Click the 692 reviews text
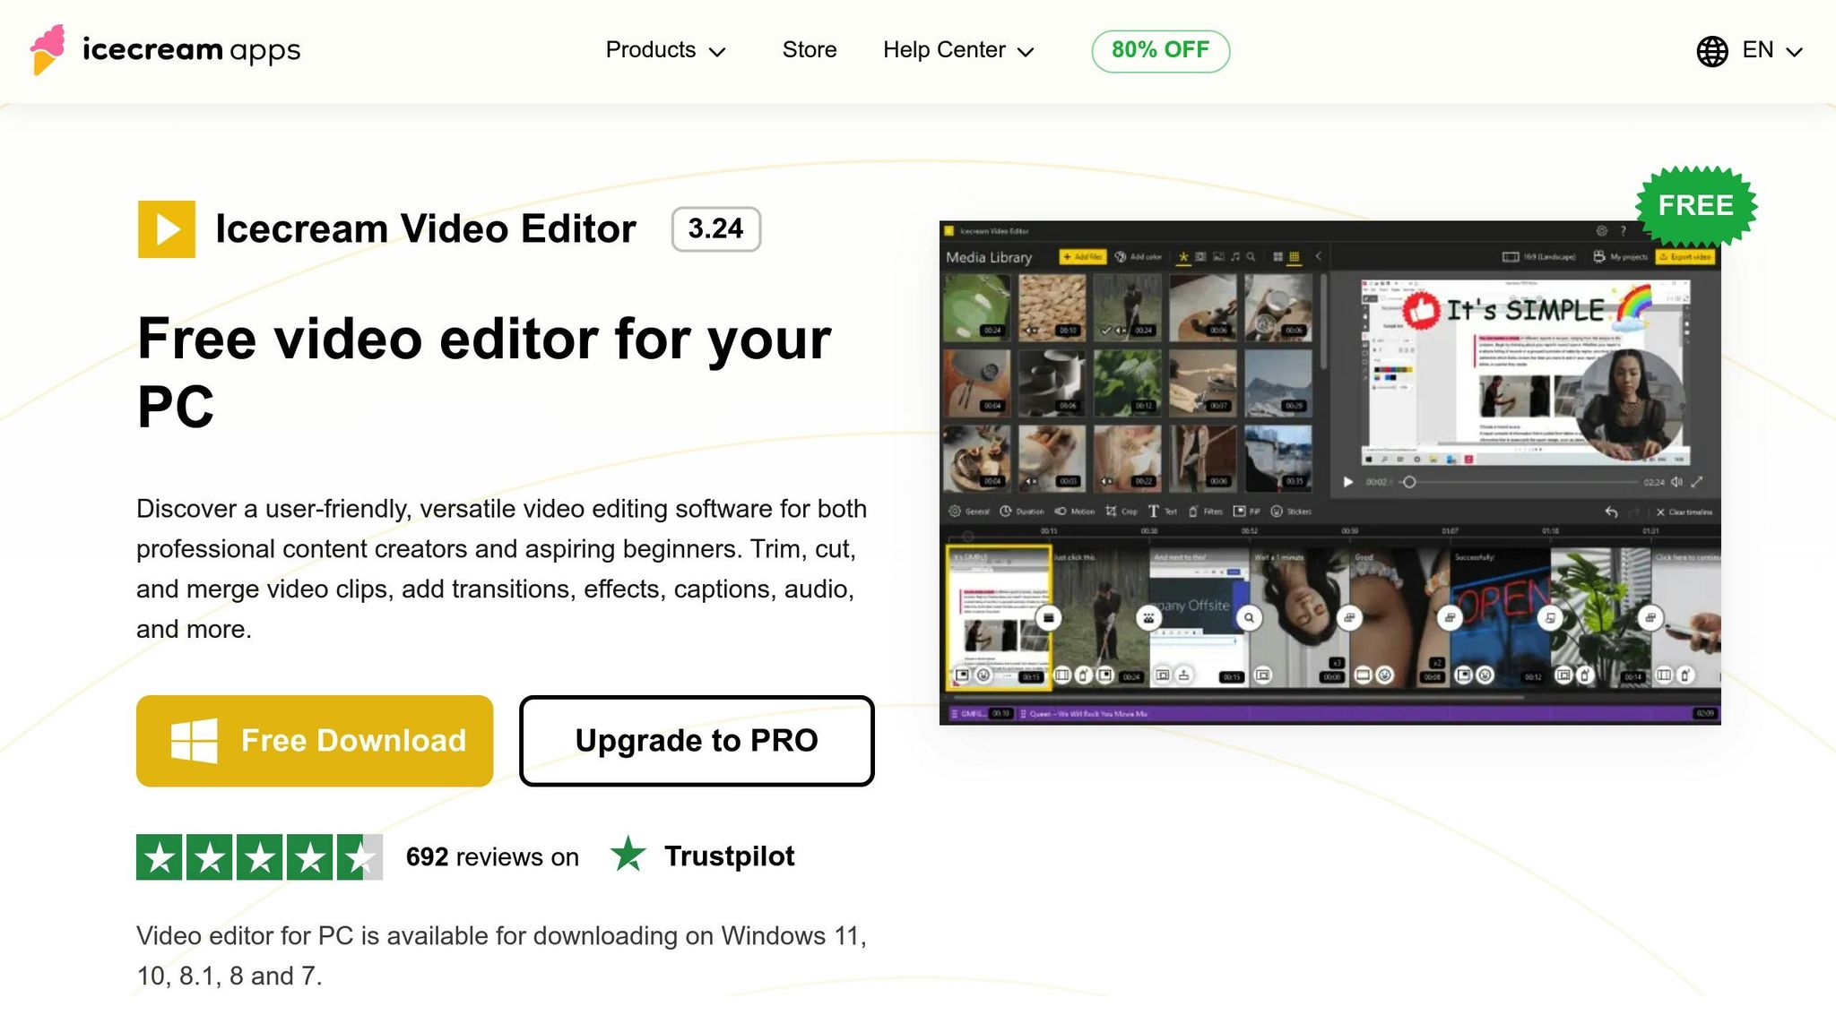This screenshot has height=1032, width=1836. pyautogui.click(x=492, y=857)
